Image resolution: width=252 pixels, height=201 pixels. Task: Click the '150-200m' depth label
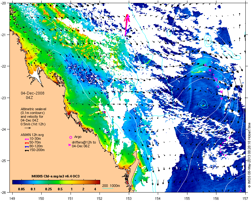click(37, 150)
